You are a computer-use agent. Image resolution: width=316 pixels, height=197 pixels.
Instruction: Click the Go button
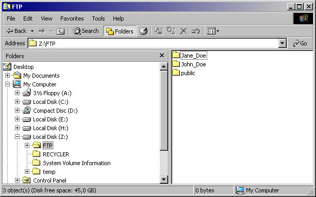coord(300,43)
